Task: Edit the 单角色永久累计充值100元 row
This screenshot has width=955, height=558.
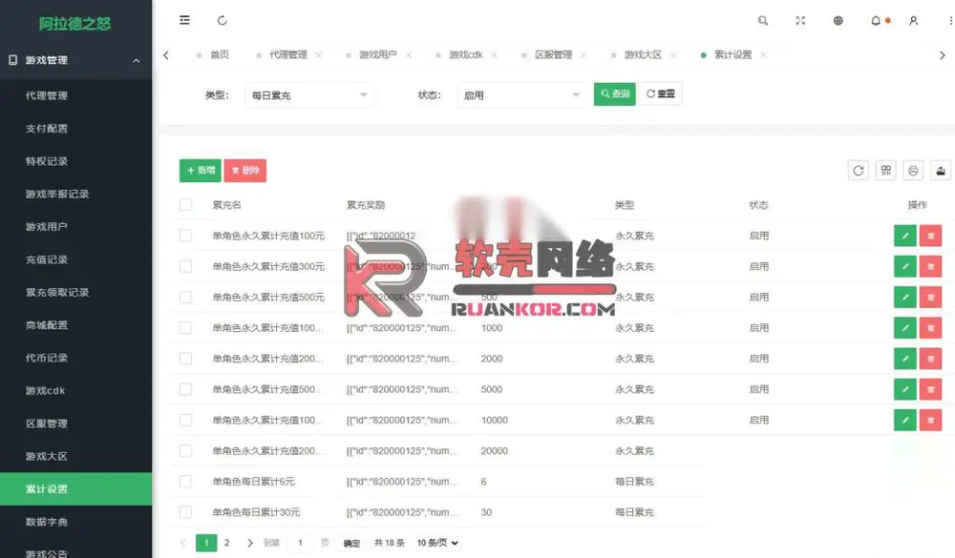Action: pos(905,236)
